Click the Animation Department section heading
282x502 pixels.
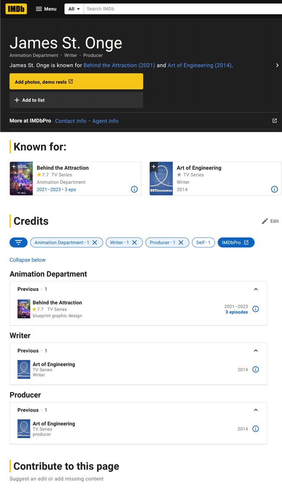pos(48,274)
